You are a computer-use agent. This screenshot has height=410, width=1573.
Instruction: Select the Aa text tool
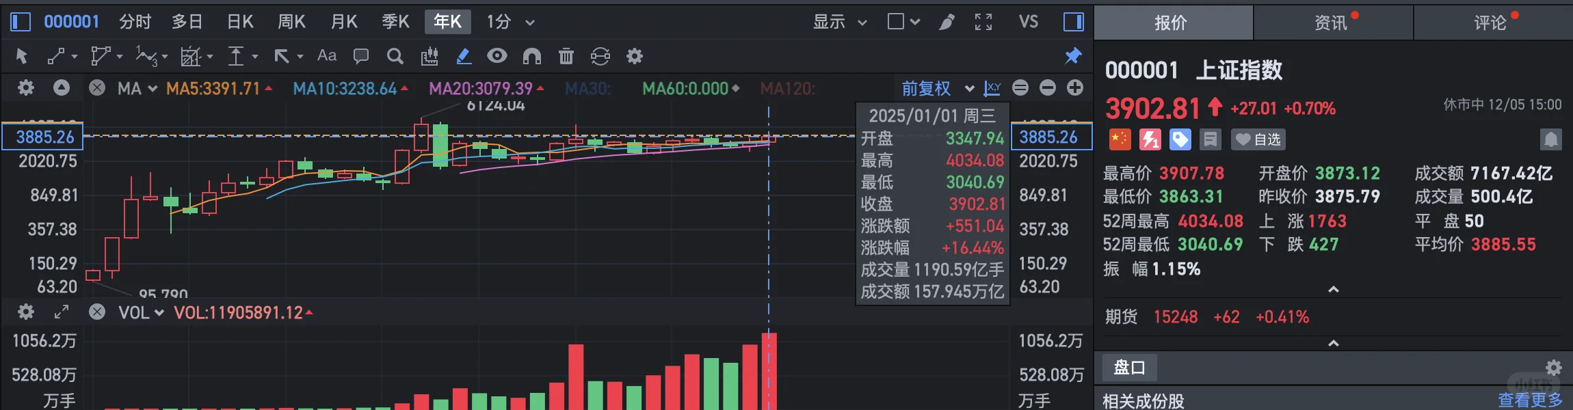(327, 56)
